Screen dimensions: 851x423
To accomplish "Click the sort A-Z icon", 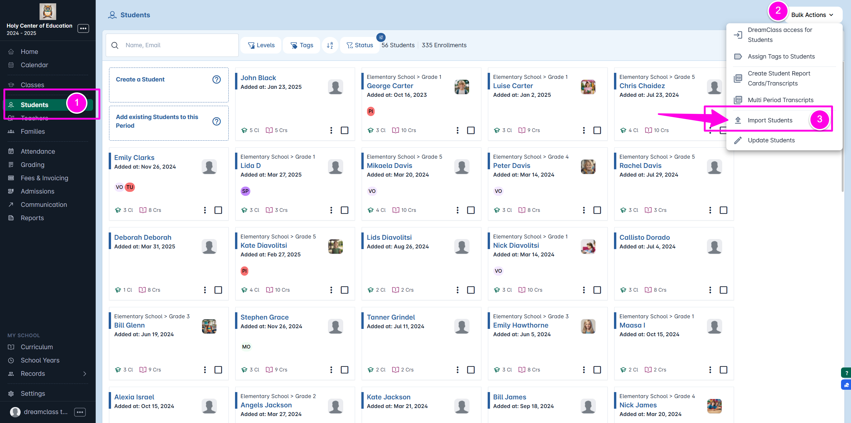I will coord(330,45).
